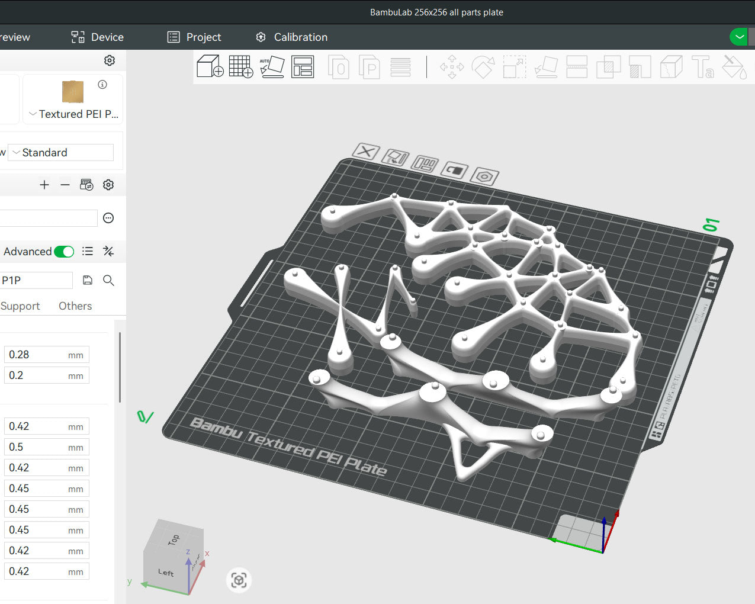Viewport: 755px width, 604px height.
Task: Delete the current plate
Action: coord(366,153)
